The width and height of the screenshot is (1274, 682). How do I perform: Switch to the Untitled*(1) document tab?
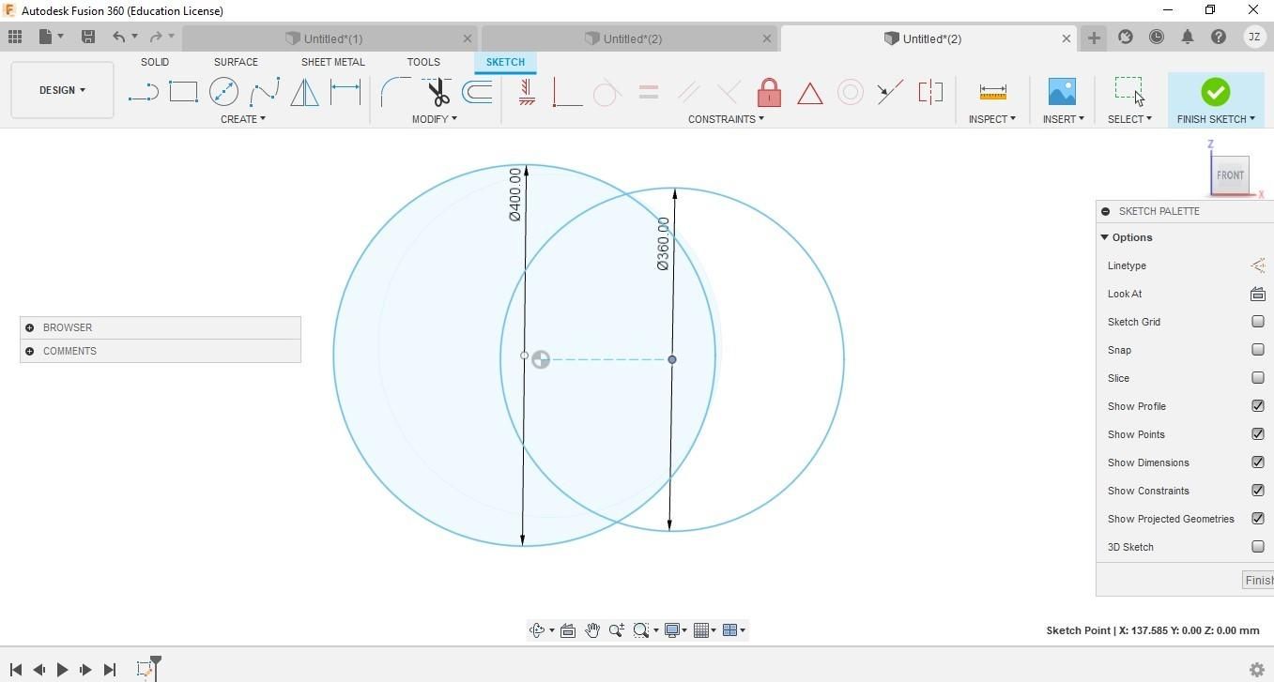coord(330,38)
